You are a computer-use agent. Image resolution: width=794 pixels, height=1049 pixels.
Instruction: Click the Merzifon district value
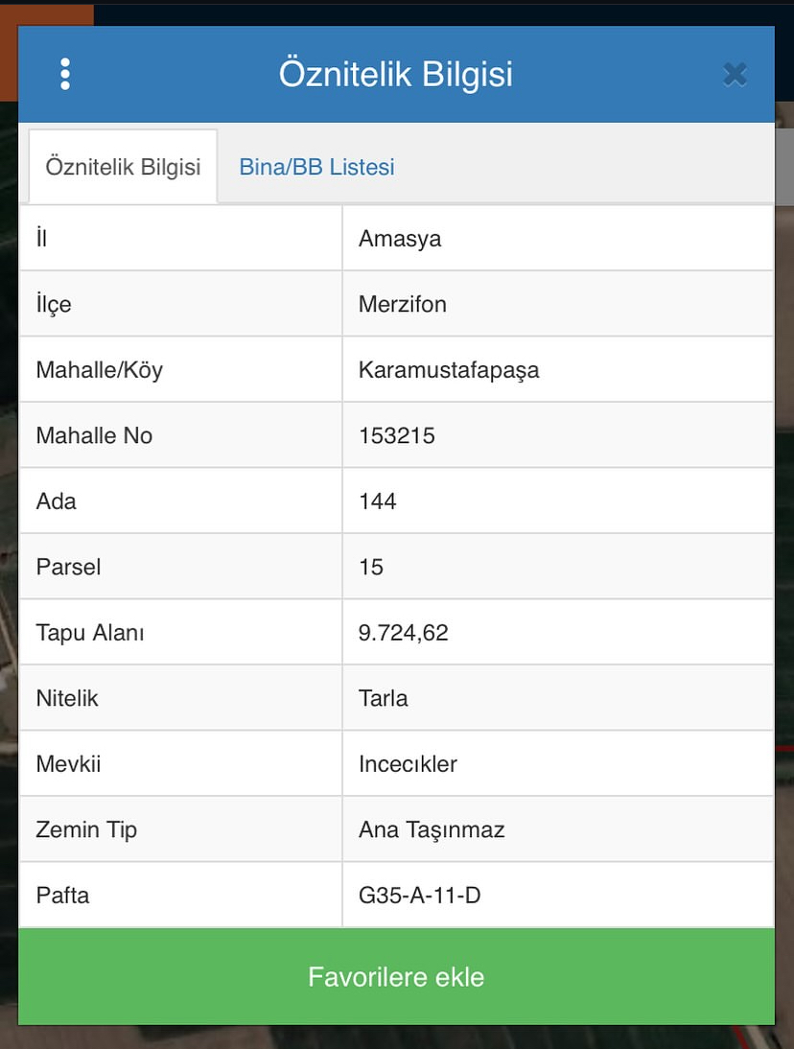point(403,305)
